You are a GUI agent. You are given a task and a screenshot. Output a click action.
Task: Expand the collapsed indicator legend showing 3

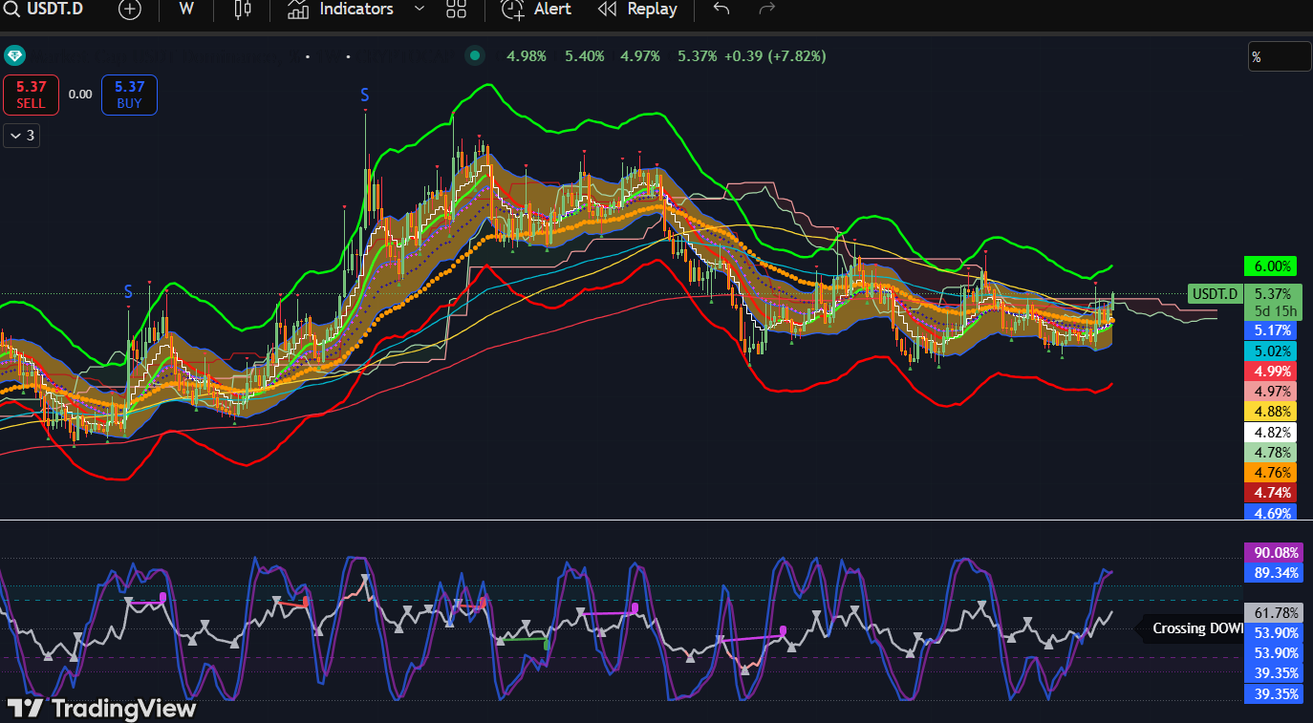(x=22, y=136)
